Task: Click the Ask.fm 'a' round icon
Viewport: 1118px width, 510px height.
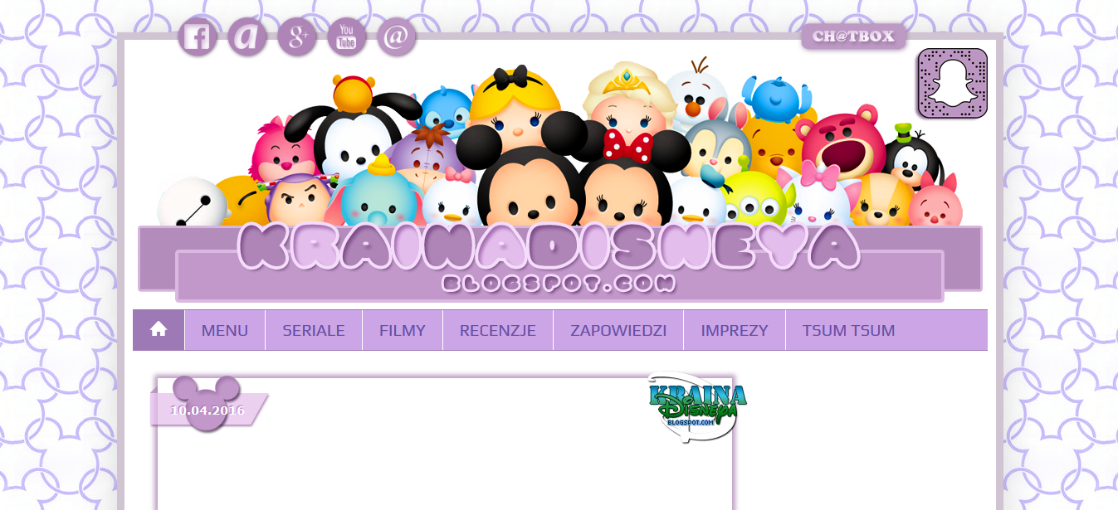Action: pyautogui.click(x=247, y=37)
